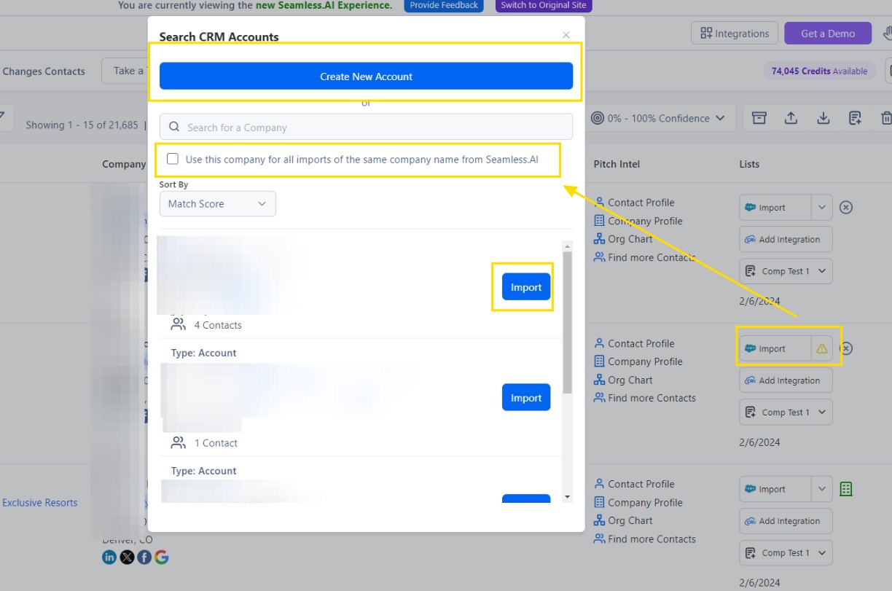892x591 pixels.
Task: Click the Google search social icon
Action: click(x=162, y=557)
